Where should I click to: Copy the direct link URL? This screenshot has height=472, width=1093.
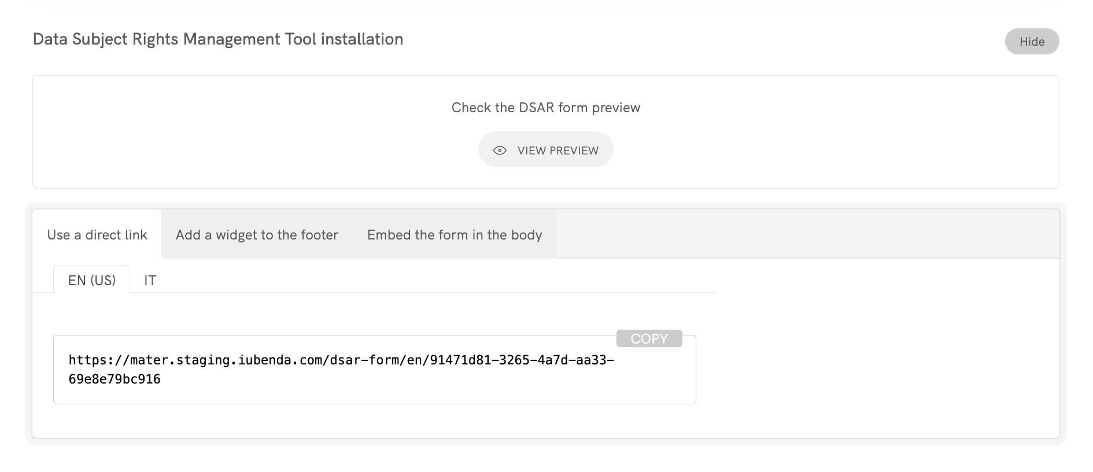649,338
